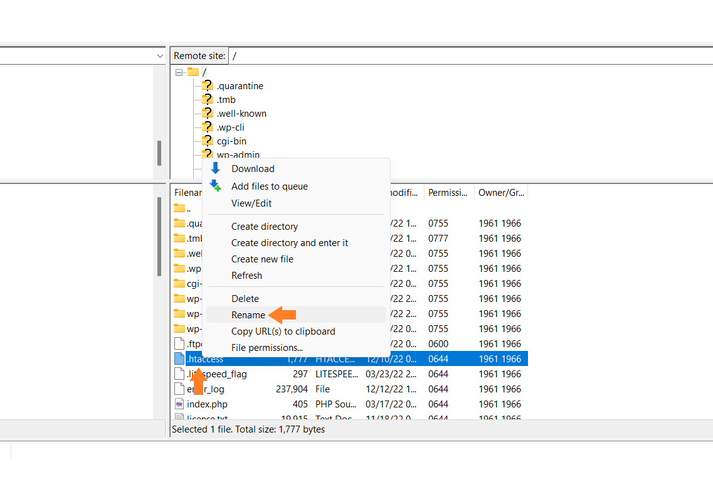The height and width of the screenshot is (479, 713).
Task: Click the Permissions column header
Action: 449,193
